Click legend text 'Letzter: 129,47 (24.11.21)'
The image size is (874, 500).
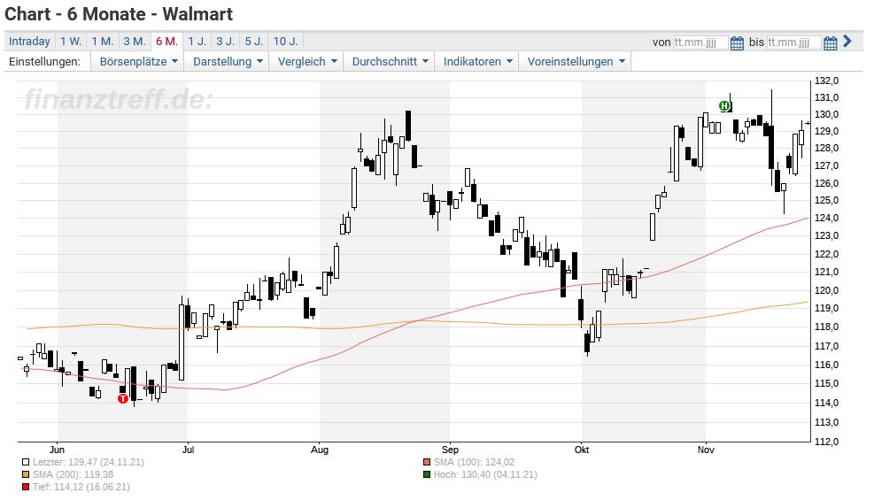pos(88,462)
